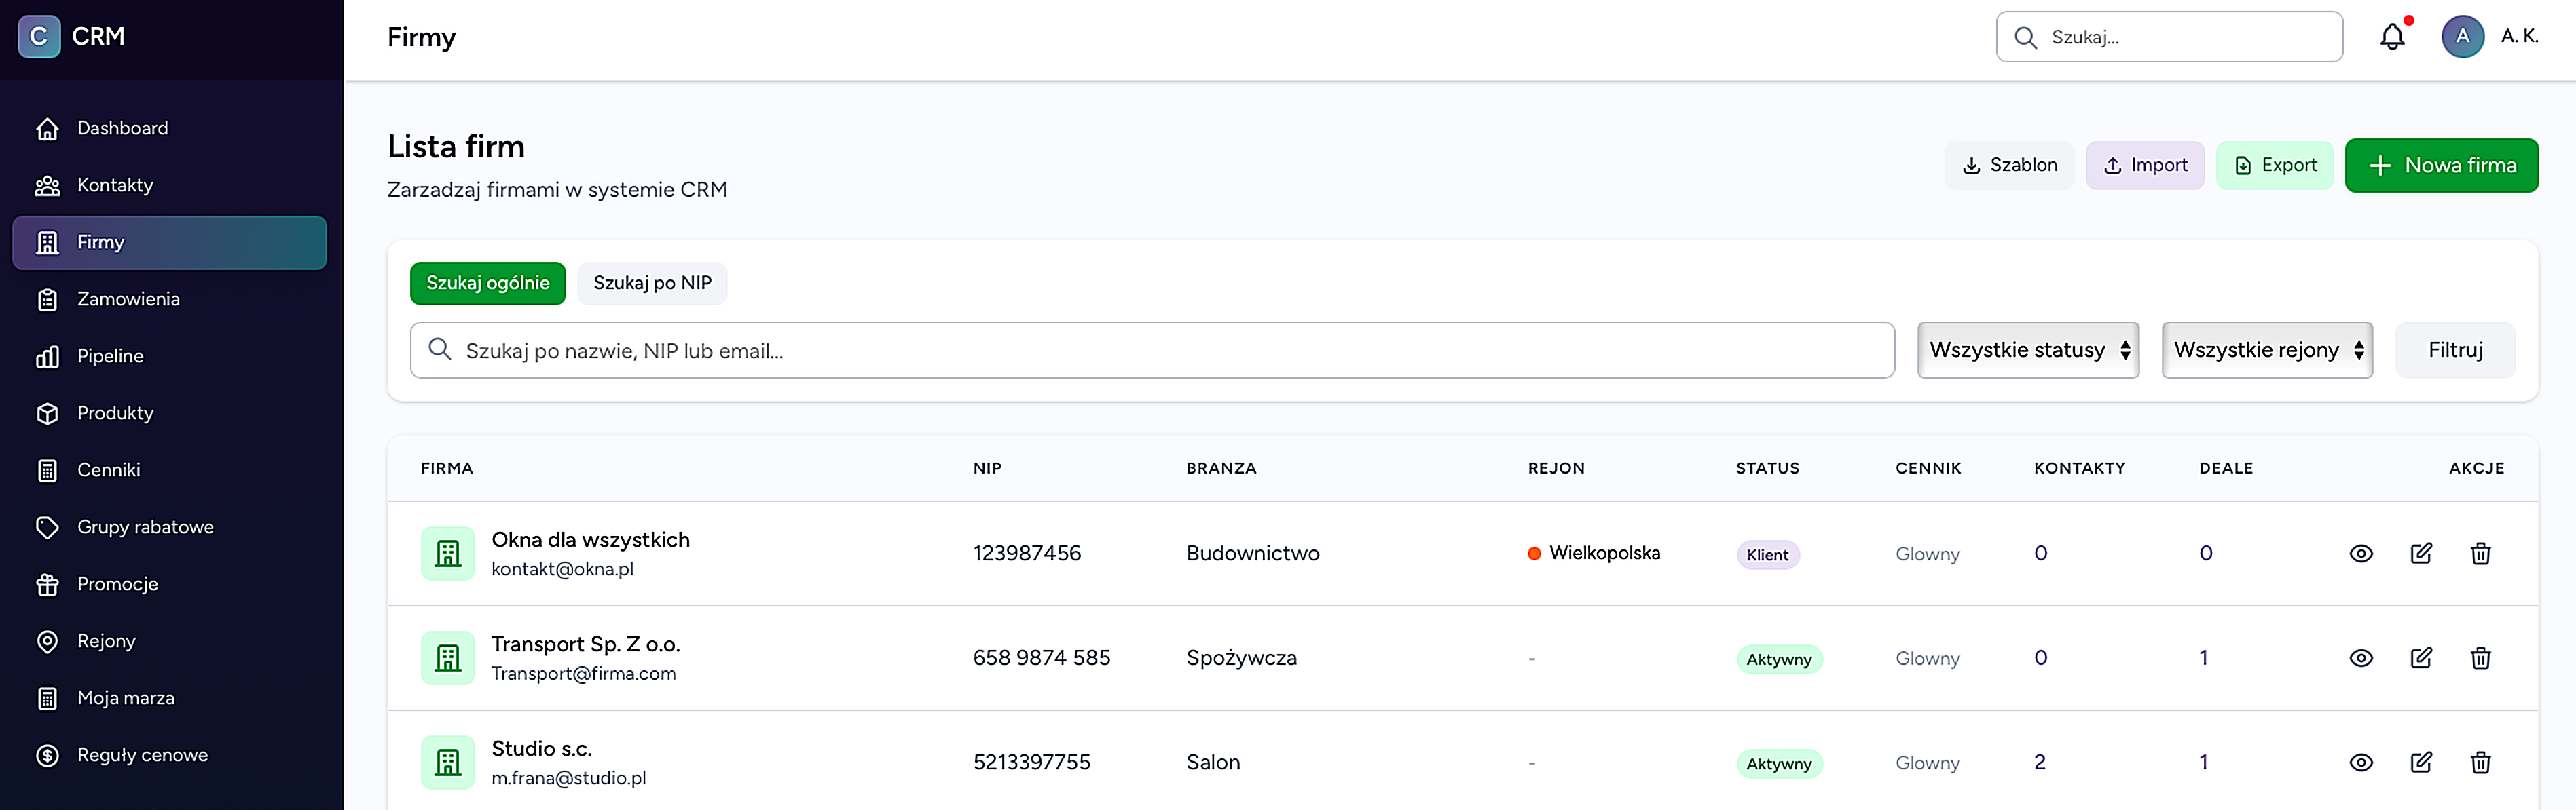Edit the Studio s.c. company
2576x810 pixels.
tap(2421, 763)
